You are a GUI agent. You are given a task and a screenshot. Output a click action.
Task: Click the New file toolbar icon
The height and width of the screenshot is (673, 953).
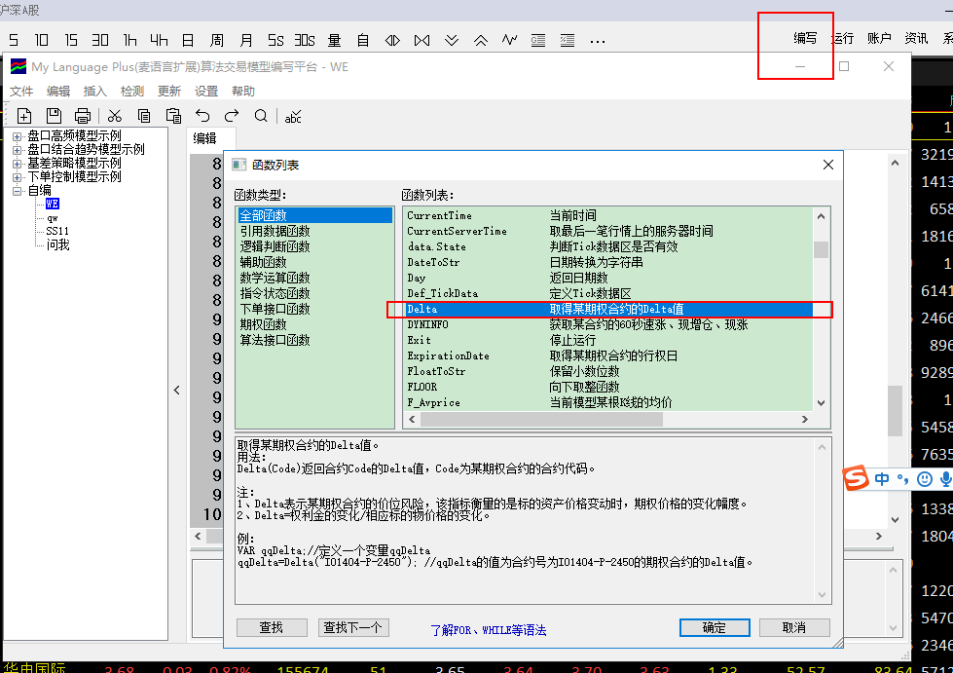coord(25,116)
